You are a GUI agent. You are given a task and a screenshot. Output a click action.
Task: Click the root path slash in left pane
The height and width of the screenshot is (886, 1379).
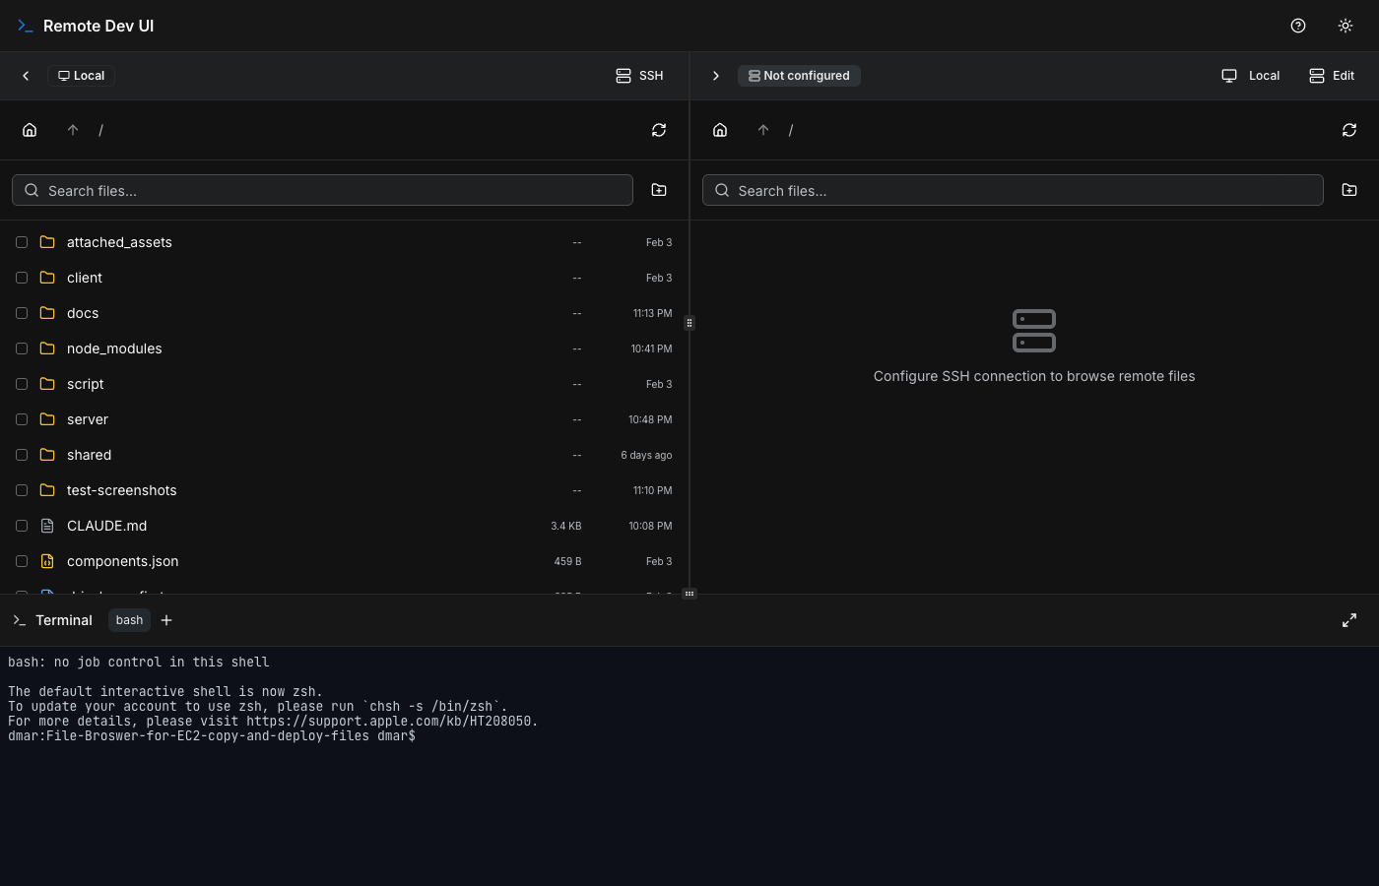tap(101, 130)
